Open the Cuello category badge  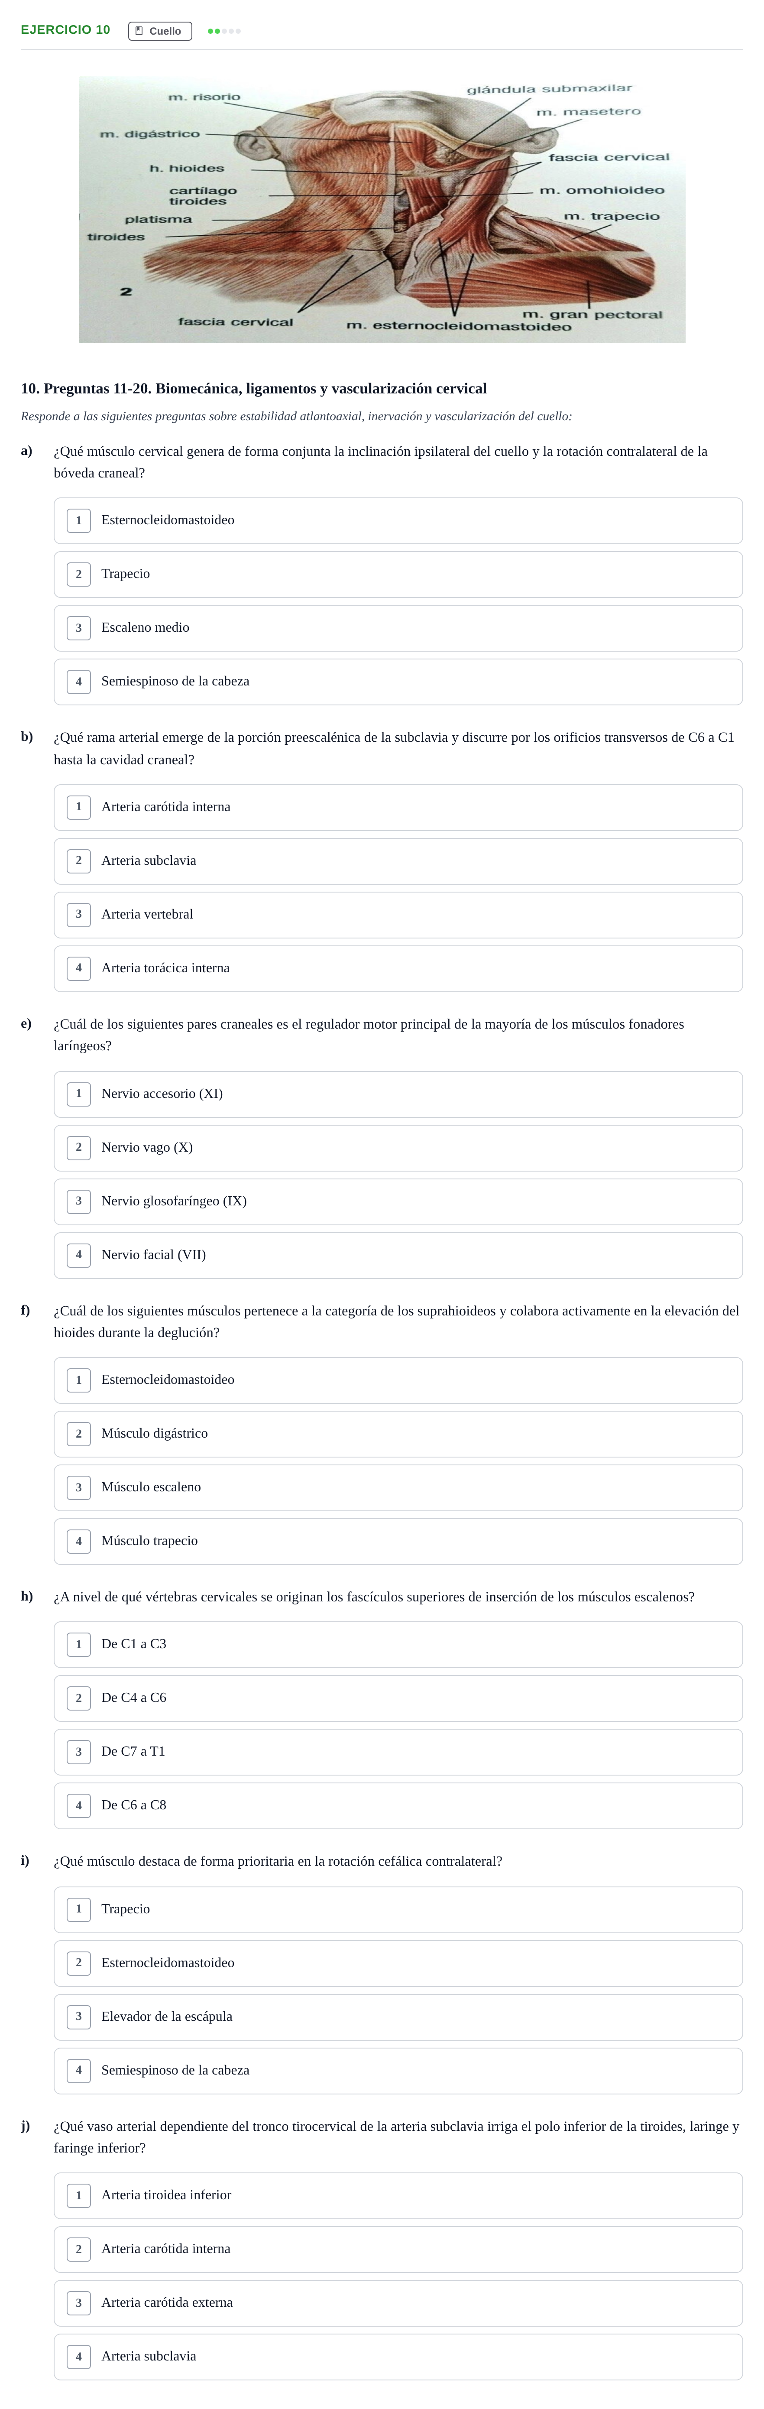pyautogui.click(x=160, y=31)
